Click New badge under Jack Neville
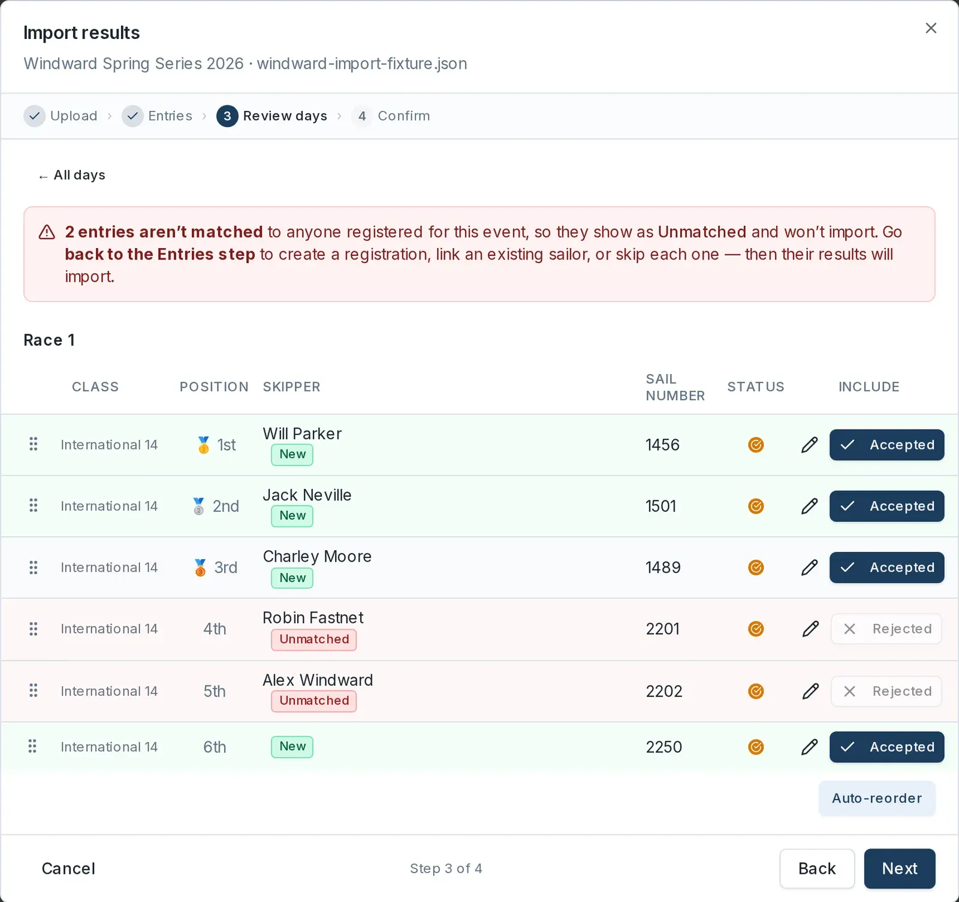959x902 pixels. pos(292,515)
